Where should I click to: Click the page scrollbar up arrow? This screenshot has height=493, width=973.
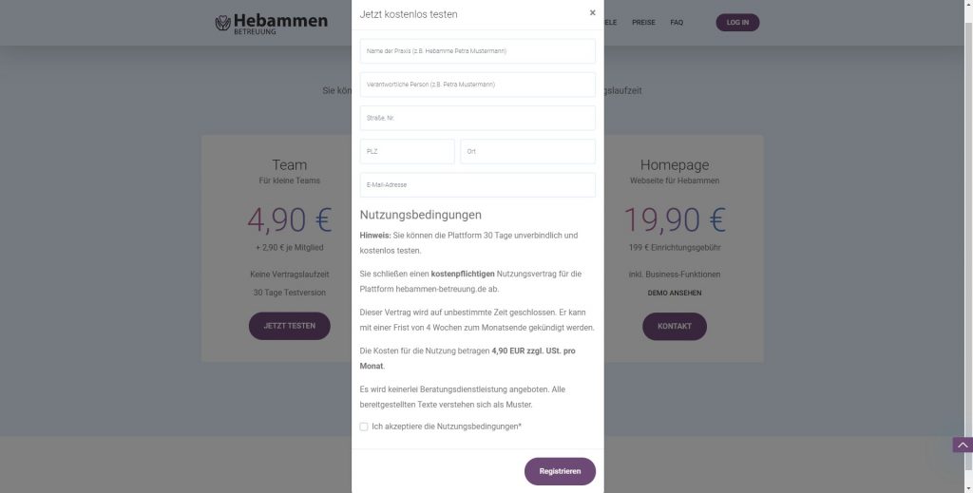click(x=967, y=5)
